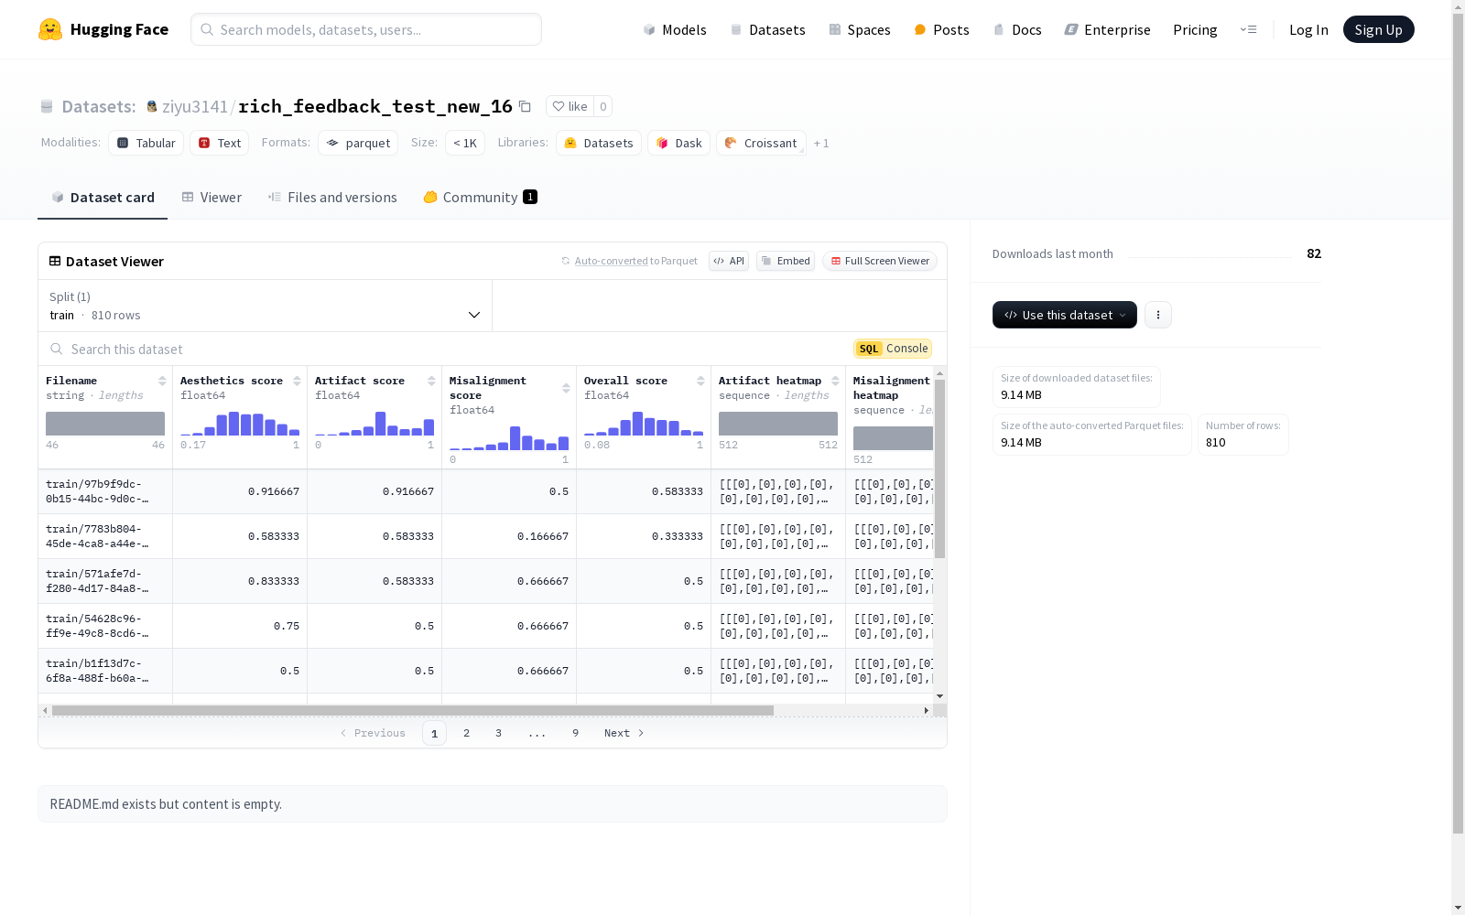Go to Spaces in top navigation
This screenshot has height=915, width=1465.
(860, 29)
